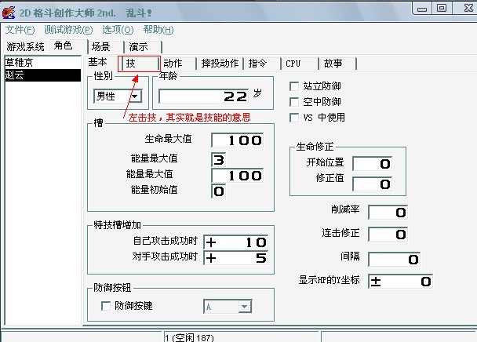477x342 pixels.
Task: Toggle the 空中防御 checkbox
Action: pyautogui.click(x=294, y=102)
